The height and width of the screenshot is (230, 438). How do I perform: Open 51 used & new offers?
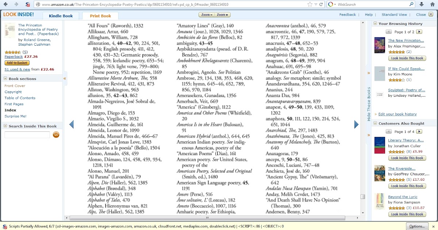pos(17,69)
